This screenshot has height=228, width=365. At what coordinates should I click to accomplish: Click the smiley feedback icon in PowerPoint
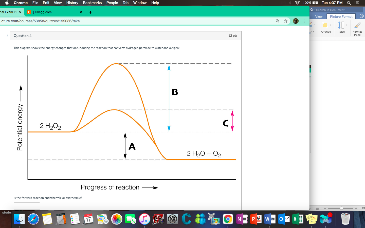tap(362, 16)
